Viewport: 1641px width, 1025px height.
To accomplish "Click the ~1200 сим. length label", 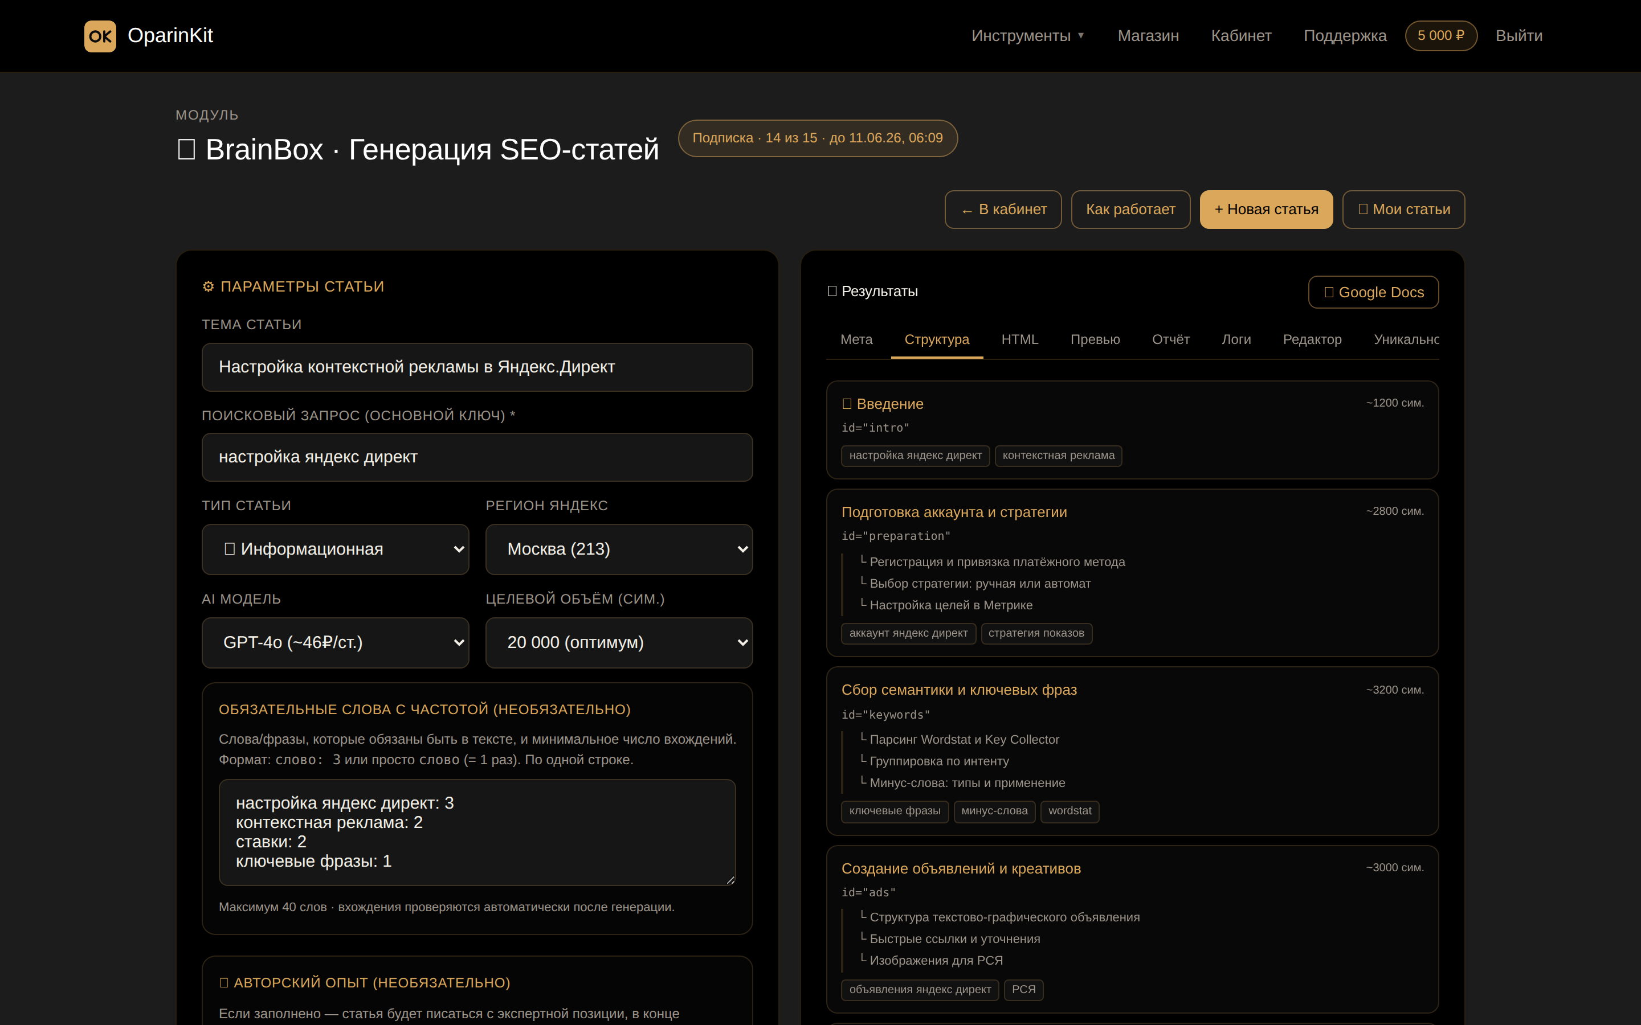I will [1395, 403].
